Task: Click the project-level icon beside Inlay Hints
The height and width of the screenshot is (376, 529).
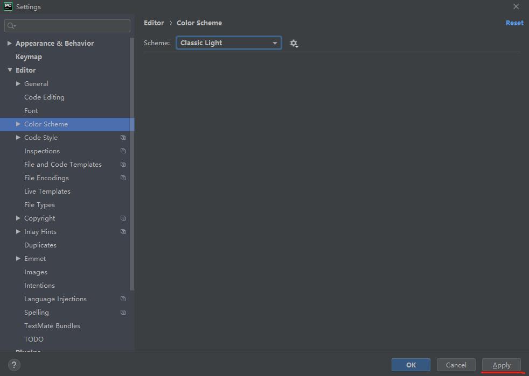Action: 123,232
